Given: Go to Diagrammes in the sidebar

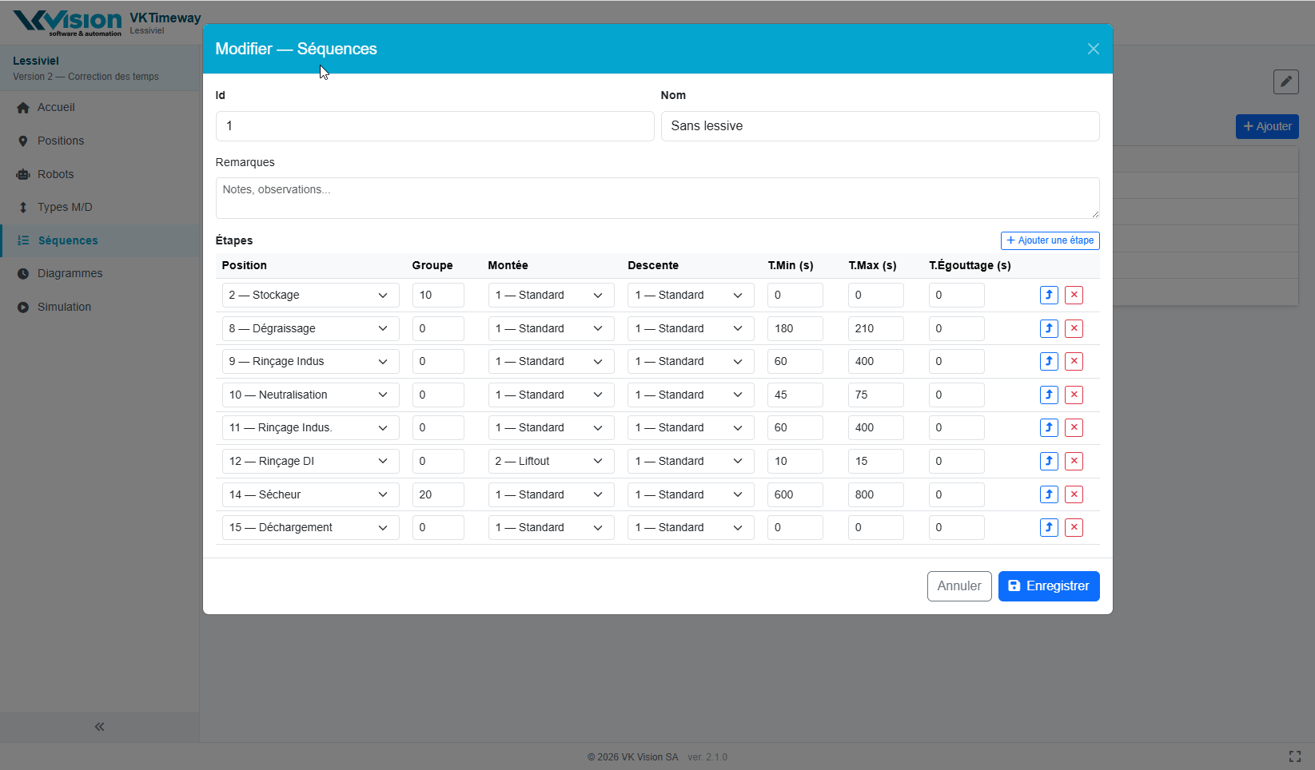Looking at the screenshot, I should pyautogui.click(x=70, y=273).
